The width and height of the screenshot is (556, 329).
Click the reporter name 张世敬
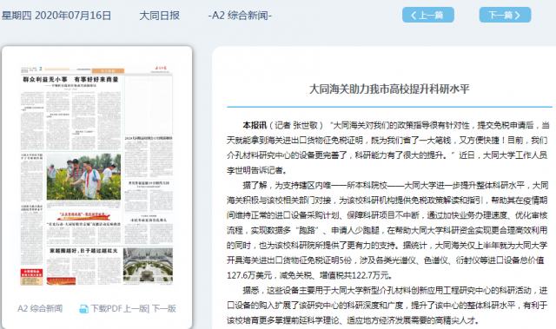point(305,125)
